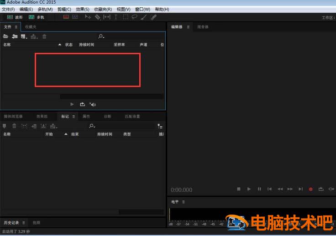Screen dimensions: 336x236
Task: Open 剪辑(C) menu
Action: [64, 10]
